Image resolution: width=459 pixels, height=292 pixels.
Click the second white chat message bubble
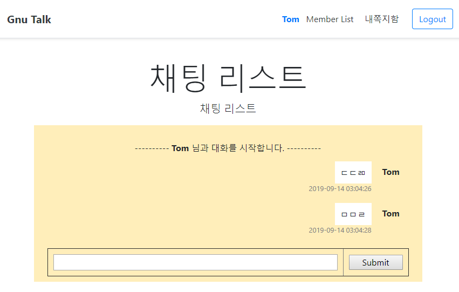coord(353,214)
